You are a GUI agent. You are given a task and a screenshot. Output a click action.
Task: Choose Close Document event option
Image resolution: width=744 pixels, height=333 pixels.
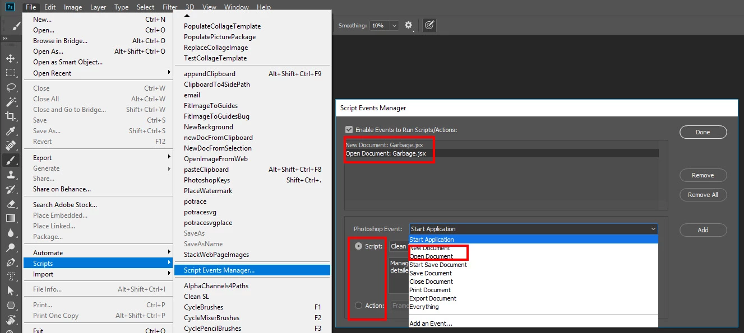[x=431, y=282]
